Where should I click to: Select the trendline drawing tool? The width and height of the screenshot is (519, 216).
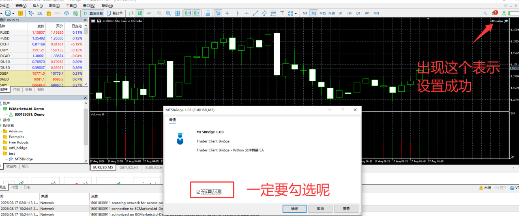pos(255,13)
